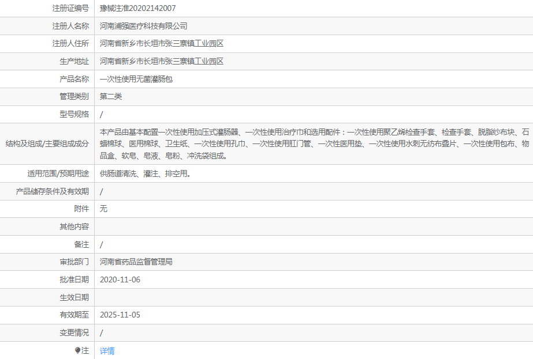The width and height of the screenshot is (533, 359).
Task: Select the 无 value in 附件 row
Action: tap(103, 209)
